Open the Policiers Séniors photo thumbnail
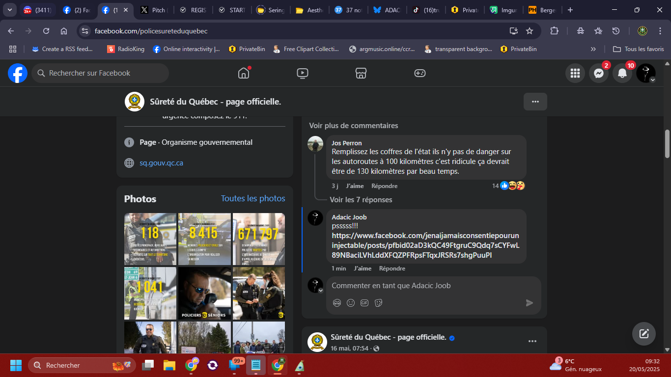 (x=204, y=294)
